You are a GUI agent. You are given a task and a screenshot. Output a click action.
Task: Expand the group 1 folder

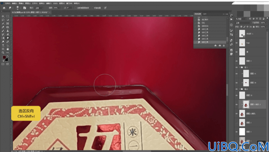point(240,67)
